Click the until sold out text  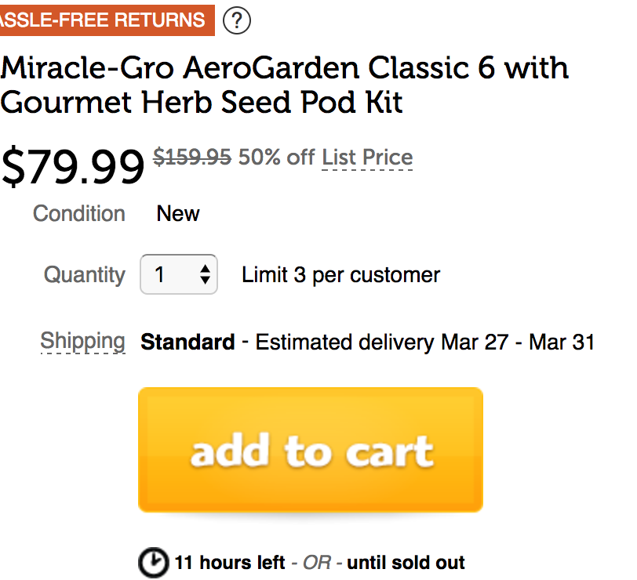pyautogui.click(x=406, y=563)
